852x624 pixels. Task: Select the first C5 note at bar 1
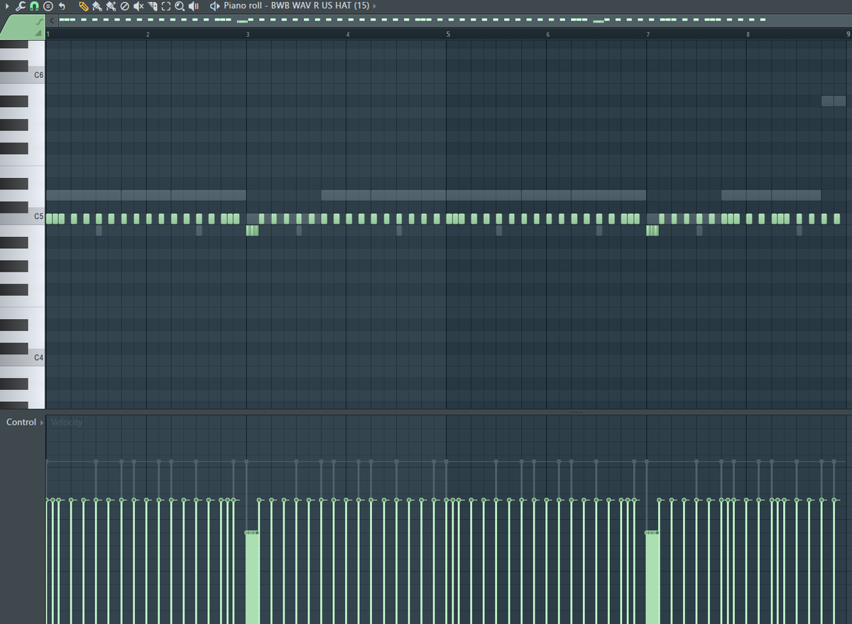pos(49,218)
